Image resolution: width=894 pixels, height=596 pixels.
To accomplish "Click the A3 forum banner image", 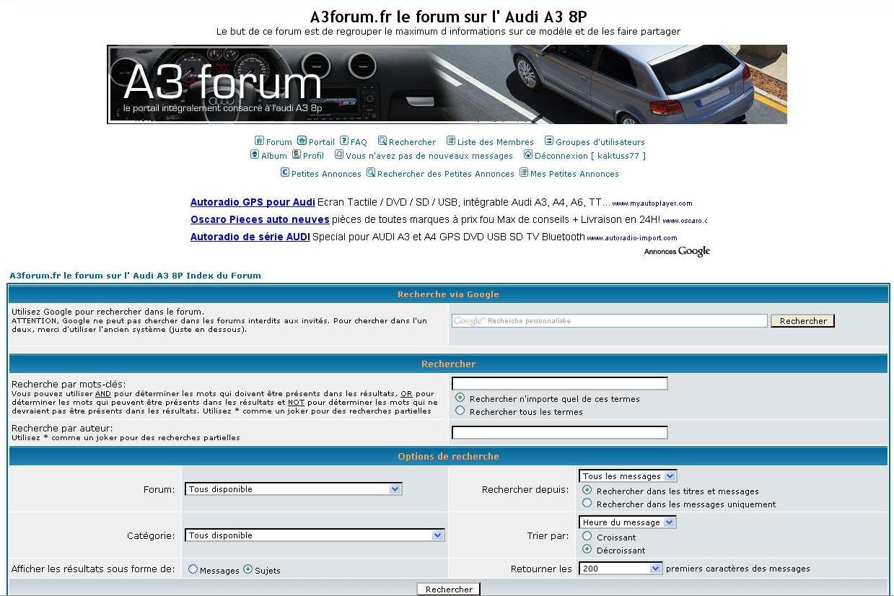I will click(447, 84).
